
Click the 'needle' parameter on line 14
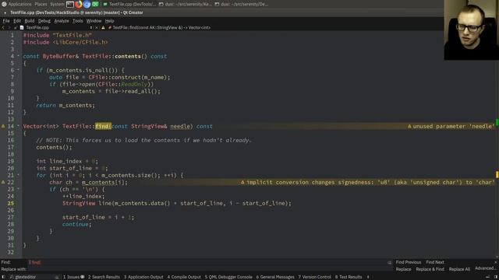pyautogui.click(x=180, y=126)
